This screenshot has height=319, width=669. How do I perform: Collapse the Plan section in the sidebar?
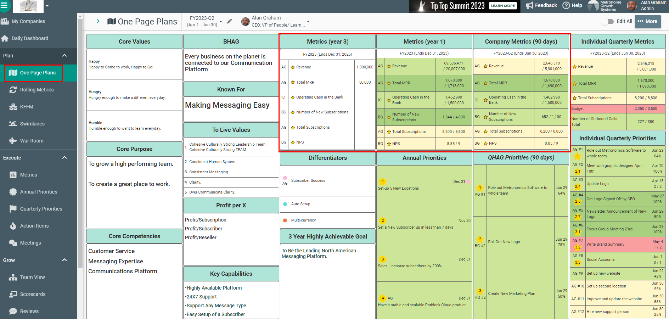tap(64, 56)
